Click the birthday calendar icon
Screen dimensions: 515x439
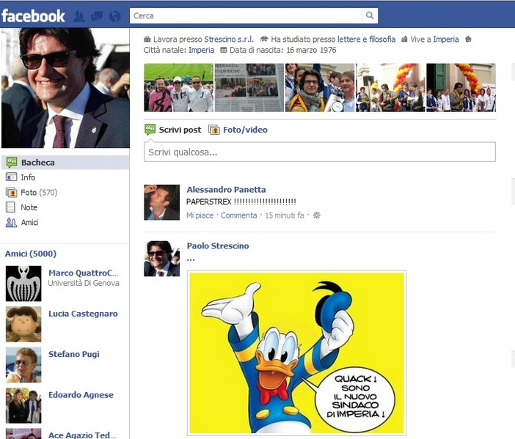tap(223, 50)
